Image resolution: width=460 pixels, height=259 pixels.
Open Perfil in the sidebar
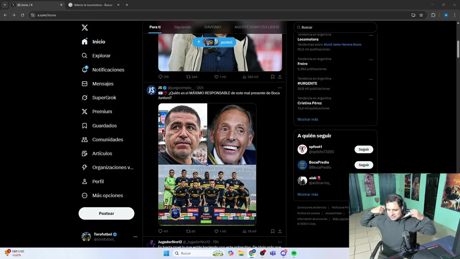pyautogui.click(x=92, y=182)
